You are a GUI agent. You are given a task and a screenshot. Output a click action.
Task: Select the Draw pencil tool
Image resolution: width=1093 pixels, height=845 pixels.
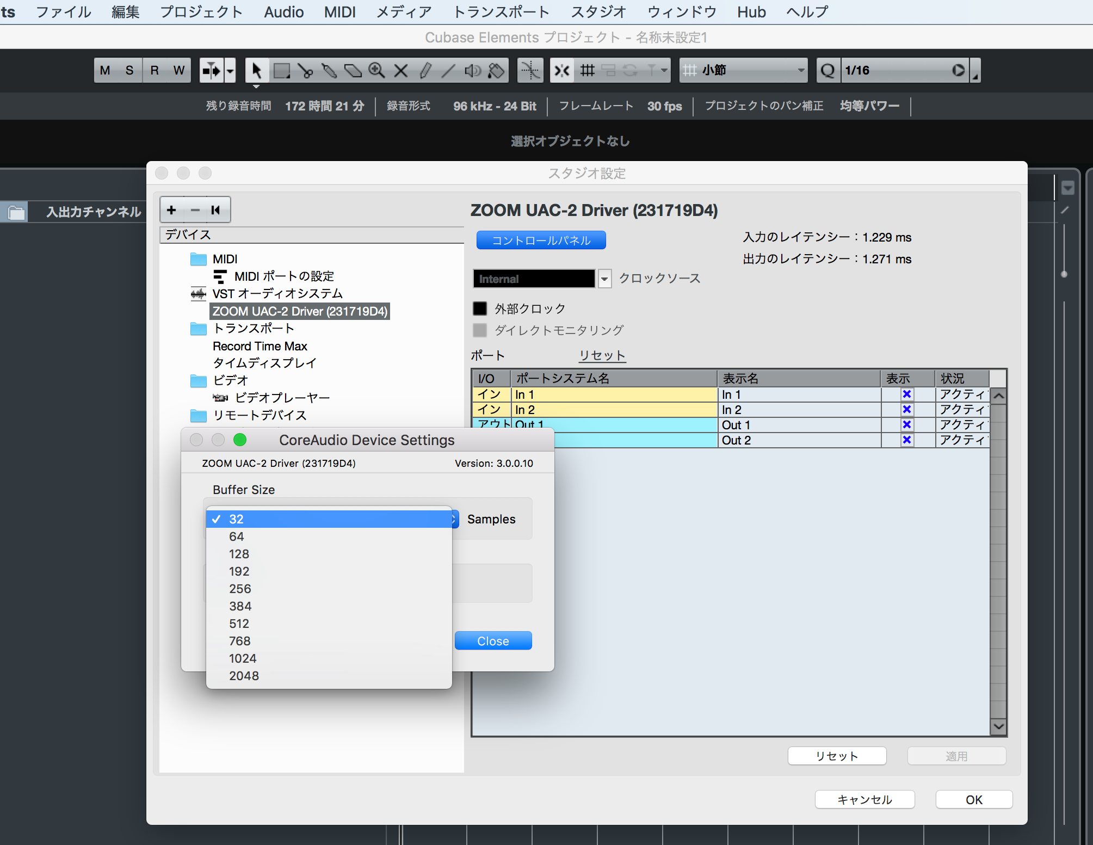(425, 71)
